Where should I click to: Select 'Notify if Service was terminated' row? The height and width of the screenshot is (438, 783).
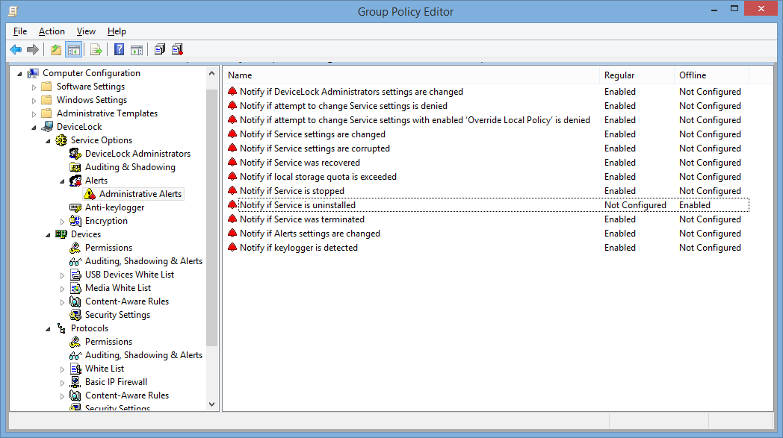[x=302, y=219]
